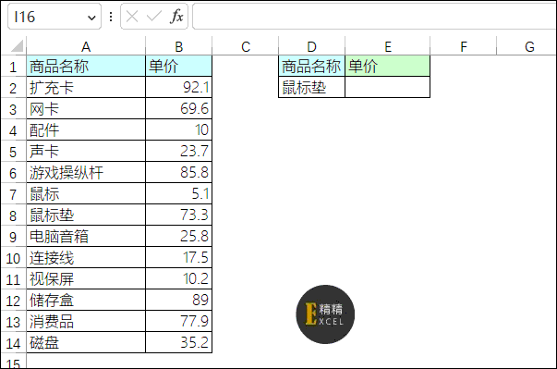
Task: Click cell 储存盒
Action: [x=86, y=301]
